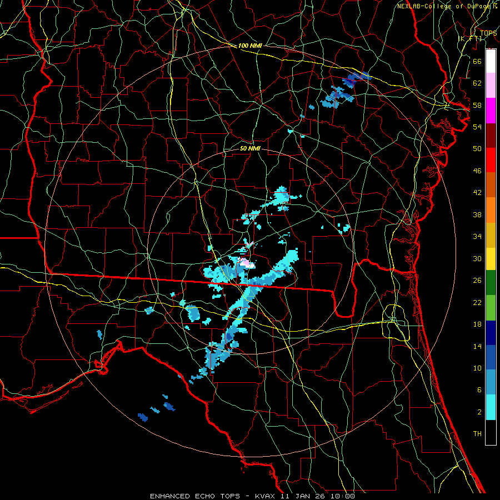This screenshot has height=500, width=500.
Task: Click the navy blue legend swatch
Action: pos(491,333)
